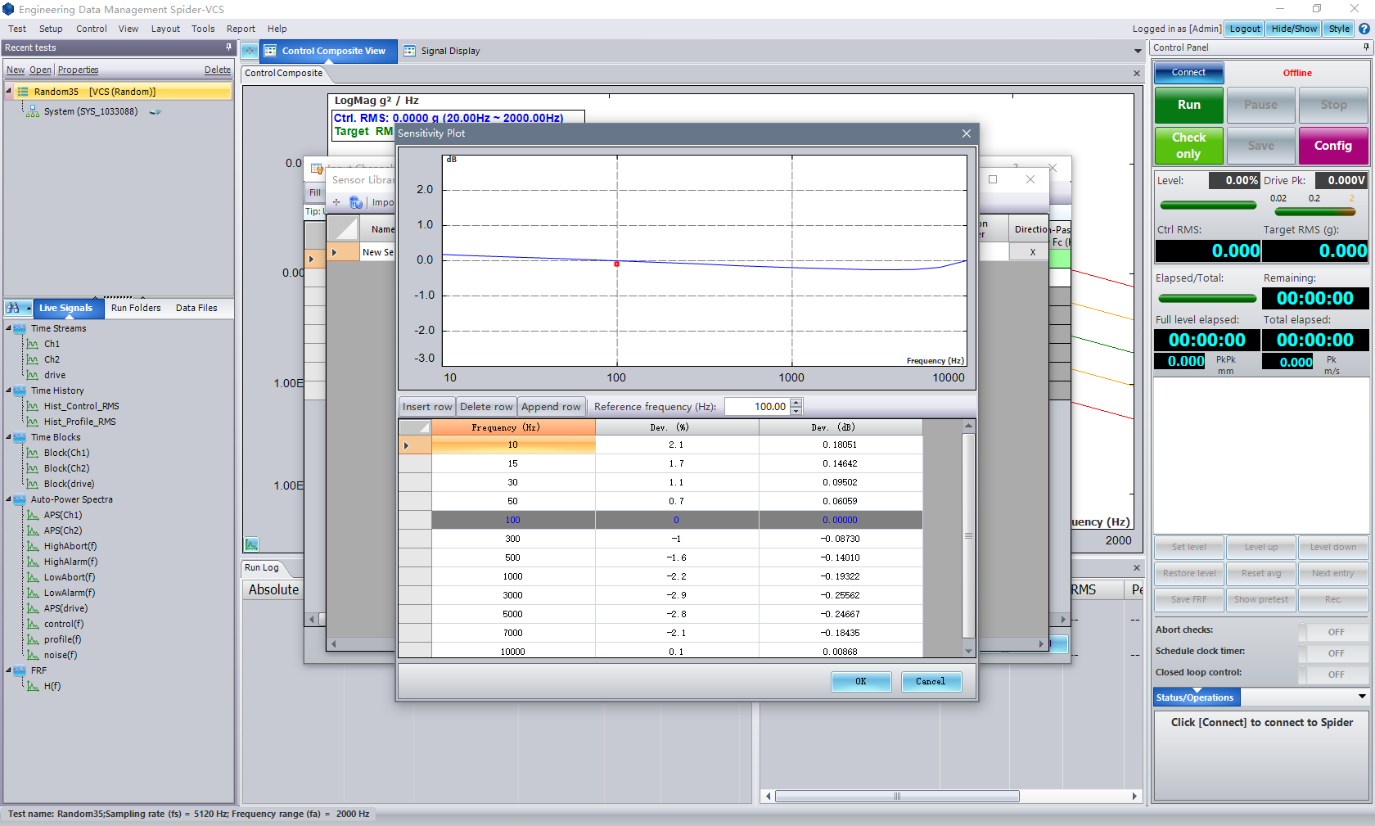
Task: Collapse the Random35 test node
Action: click(9, 92)
